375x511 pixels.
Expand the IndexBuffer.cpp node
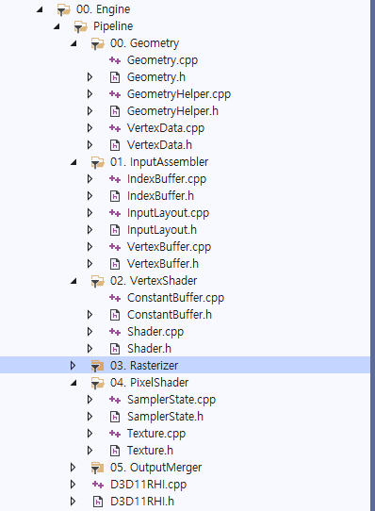point(90,179)
